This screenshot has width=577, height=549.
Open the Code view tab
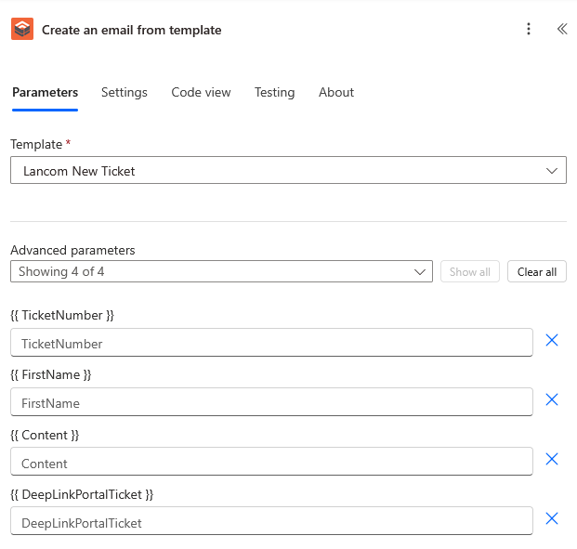point(201,93)
